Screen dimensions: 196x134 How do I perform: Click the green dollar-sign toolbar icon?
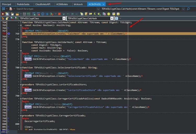(x=95, y=14)
